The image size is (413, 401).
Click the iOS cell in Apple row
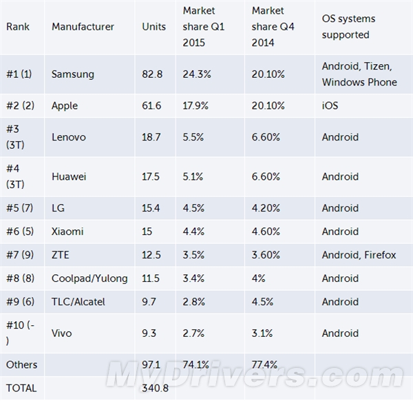[330, 105]
